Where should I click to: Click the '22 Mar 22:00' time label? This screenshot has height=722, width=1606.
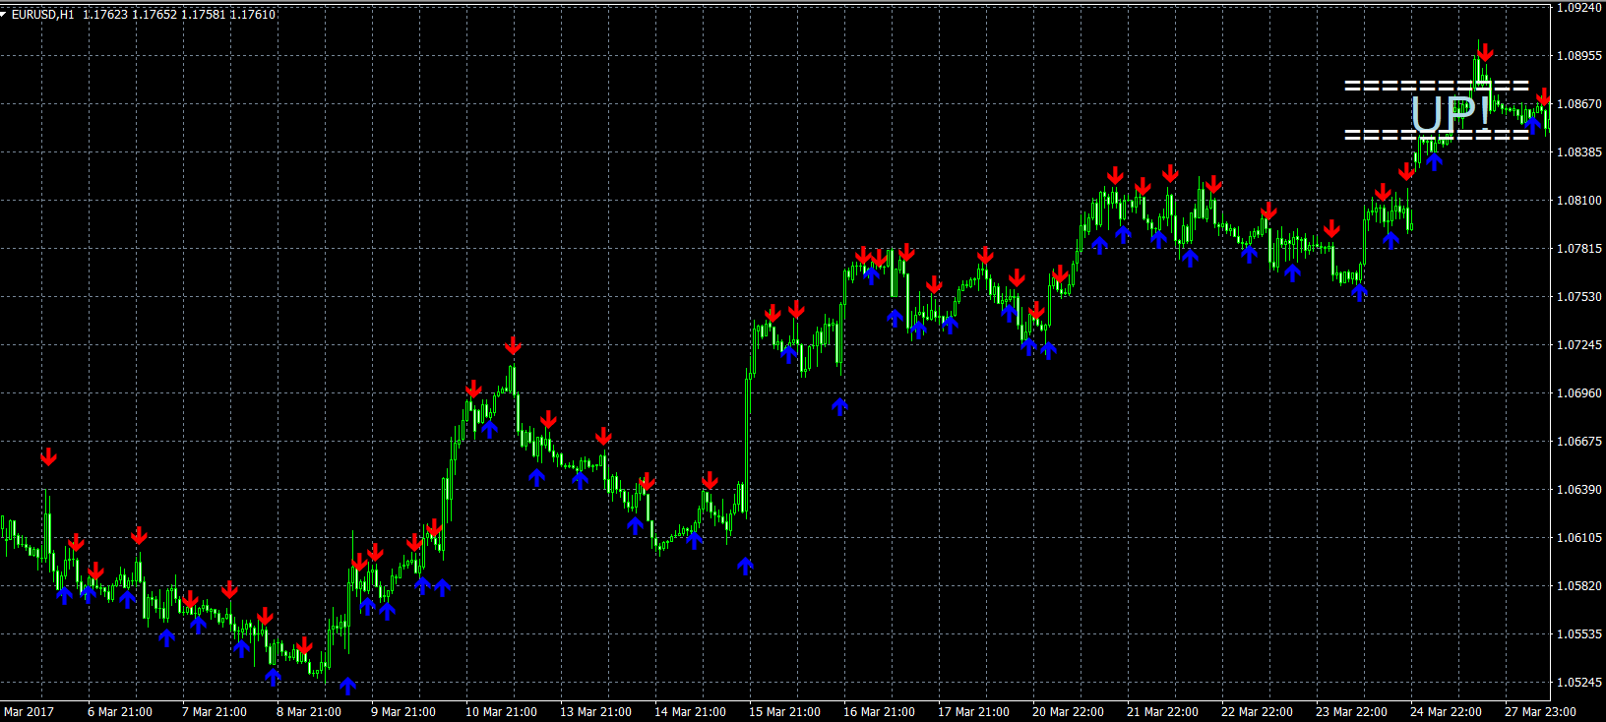click(x=1257, y=712)
